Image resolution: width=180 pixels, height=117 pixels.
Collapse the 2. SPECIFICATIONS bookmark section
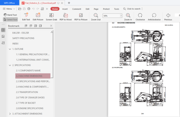10,65
